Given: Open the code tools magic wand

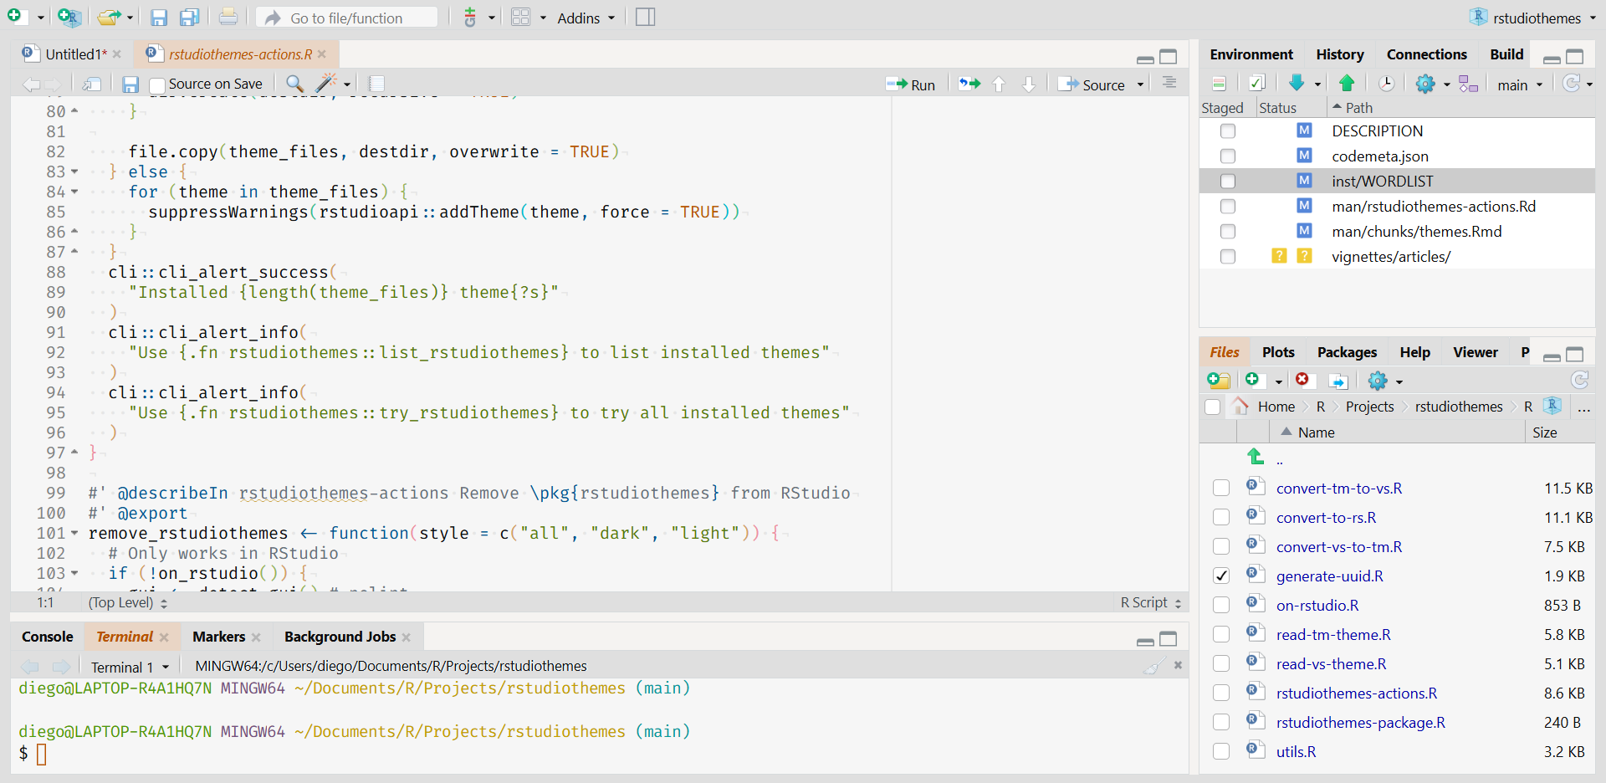Looking at the screenshot, I should pos(326,84).
